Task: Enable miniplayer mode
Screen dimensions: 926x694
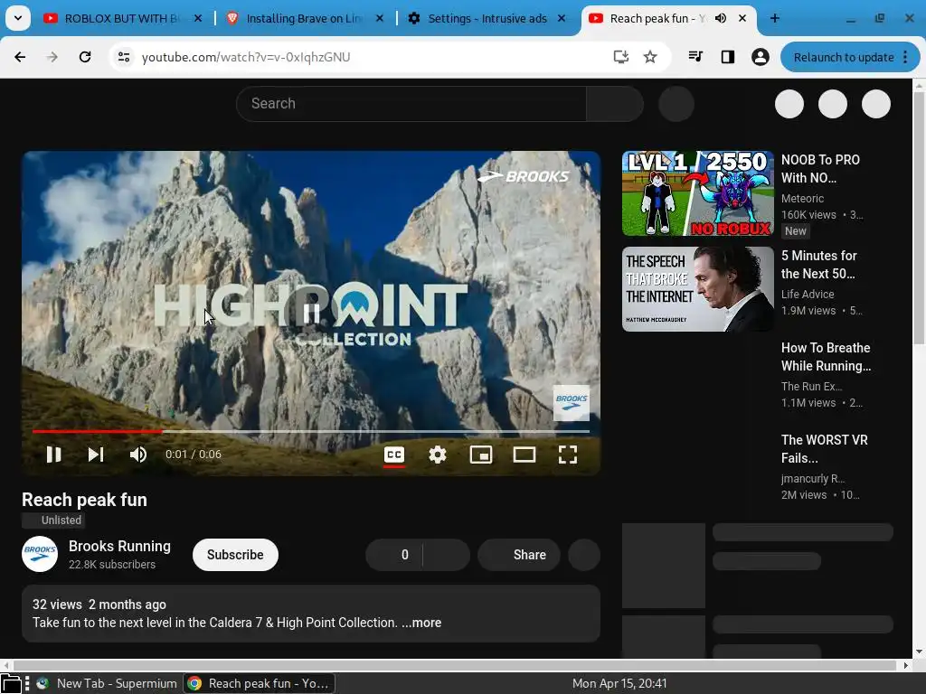Action: (481, 455)
